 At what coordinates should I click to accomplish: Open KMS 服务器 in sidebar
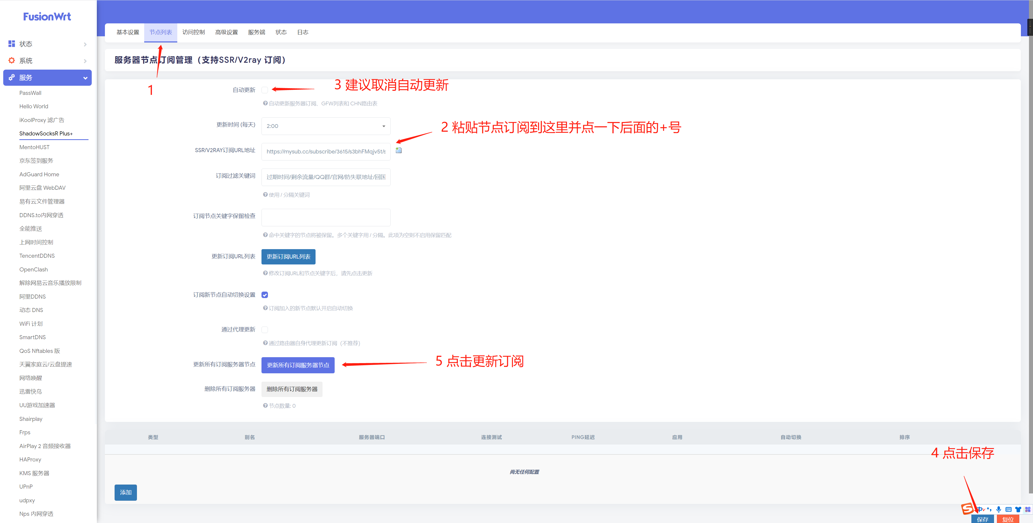[x=34, y=473]
